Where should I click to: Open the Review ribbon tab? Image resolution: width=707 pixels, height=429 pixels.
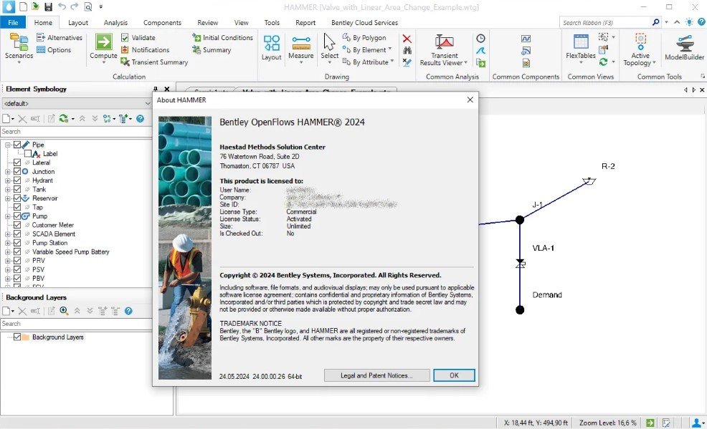(207, 22)
